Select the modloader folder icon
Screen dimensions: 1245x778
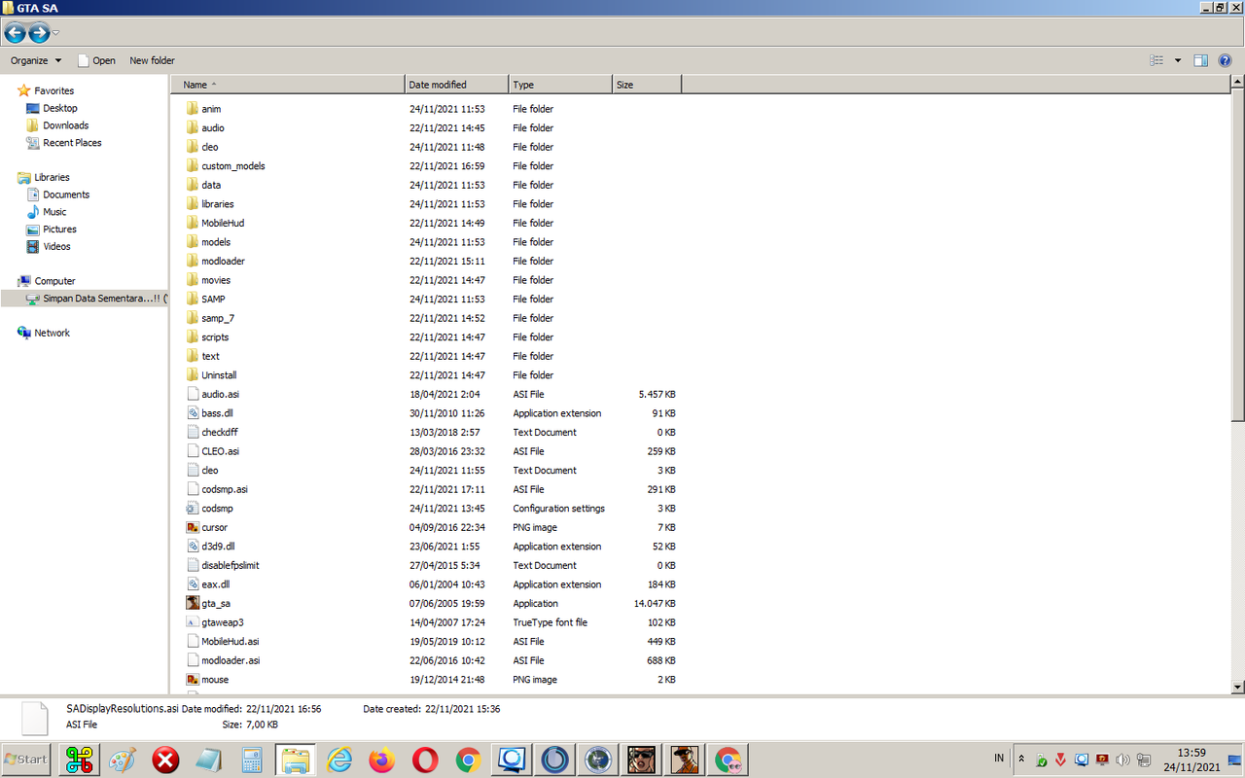pos(193,261)
